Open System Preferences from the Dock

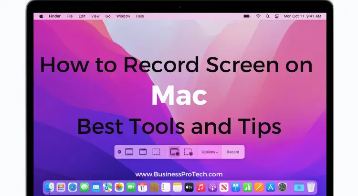[x=282, y=187]
